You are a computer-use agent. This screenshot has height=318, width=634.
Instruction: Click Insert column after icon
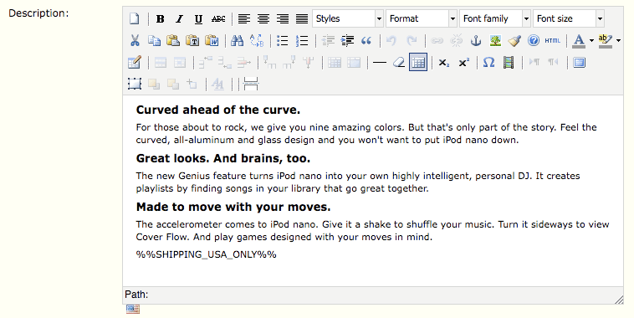(289, 62)
